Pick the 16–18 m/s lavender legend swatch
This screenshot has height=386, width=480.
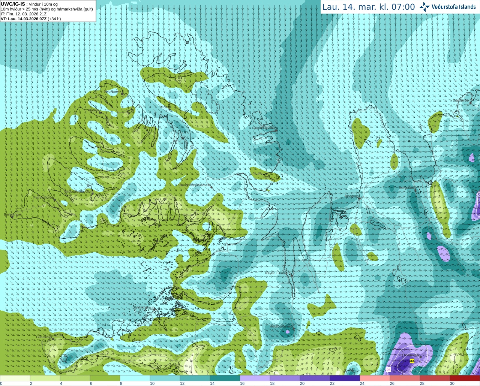tap(255, 378)
